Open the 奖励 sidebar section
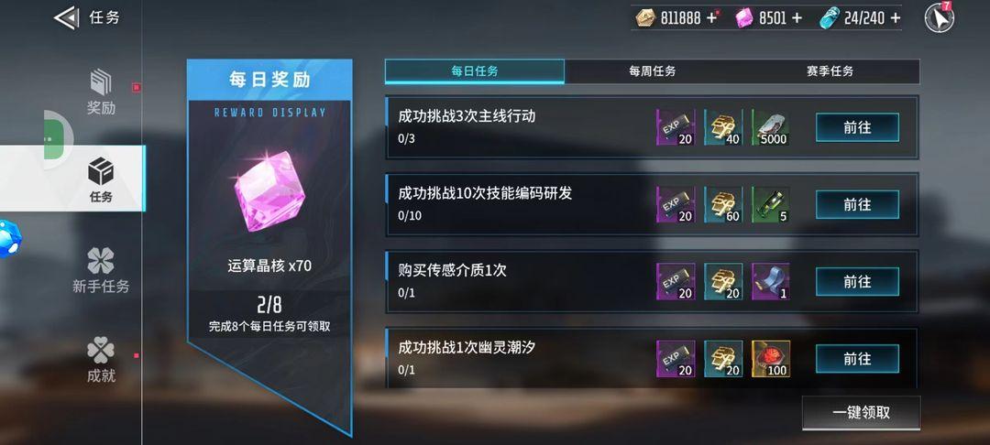This screenshot has width=990, height=445. [101, 92]
